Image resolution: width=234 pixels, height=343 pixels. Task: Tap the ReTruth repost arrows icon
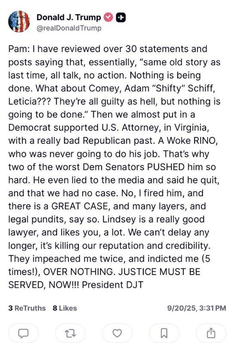click(70, 334)
